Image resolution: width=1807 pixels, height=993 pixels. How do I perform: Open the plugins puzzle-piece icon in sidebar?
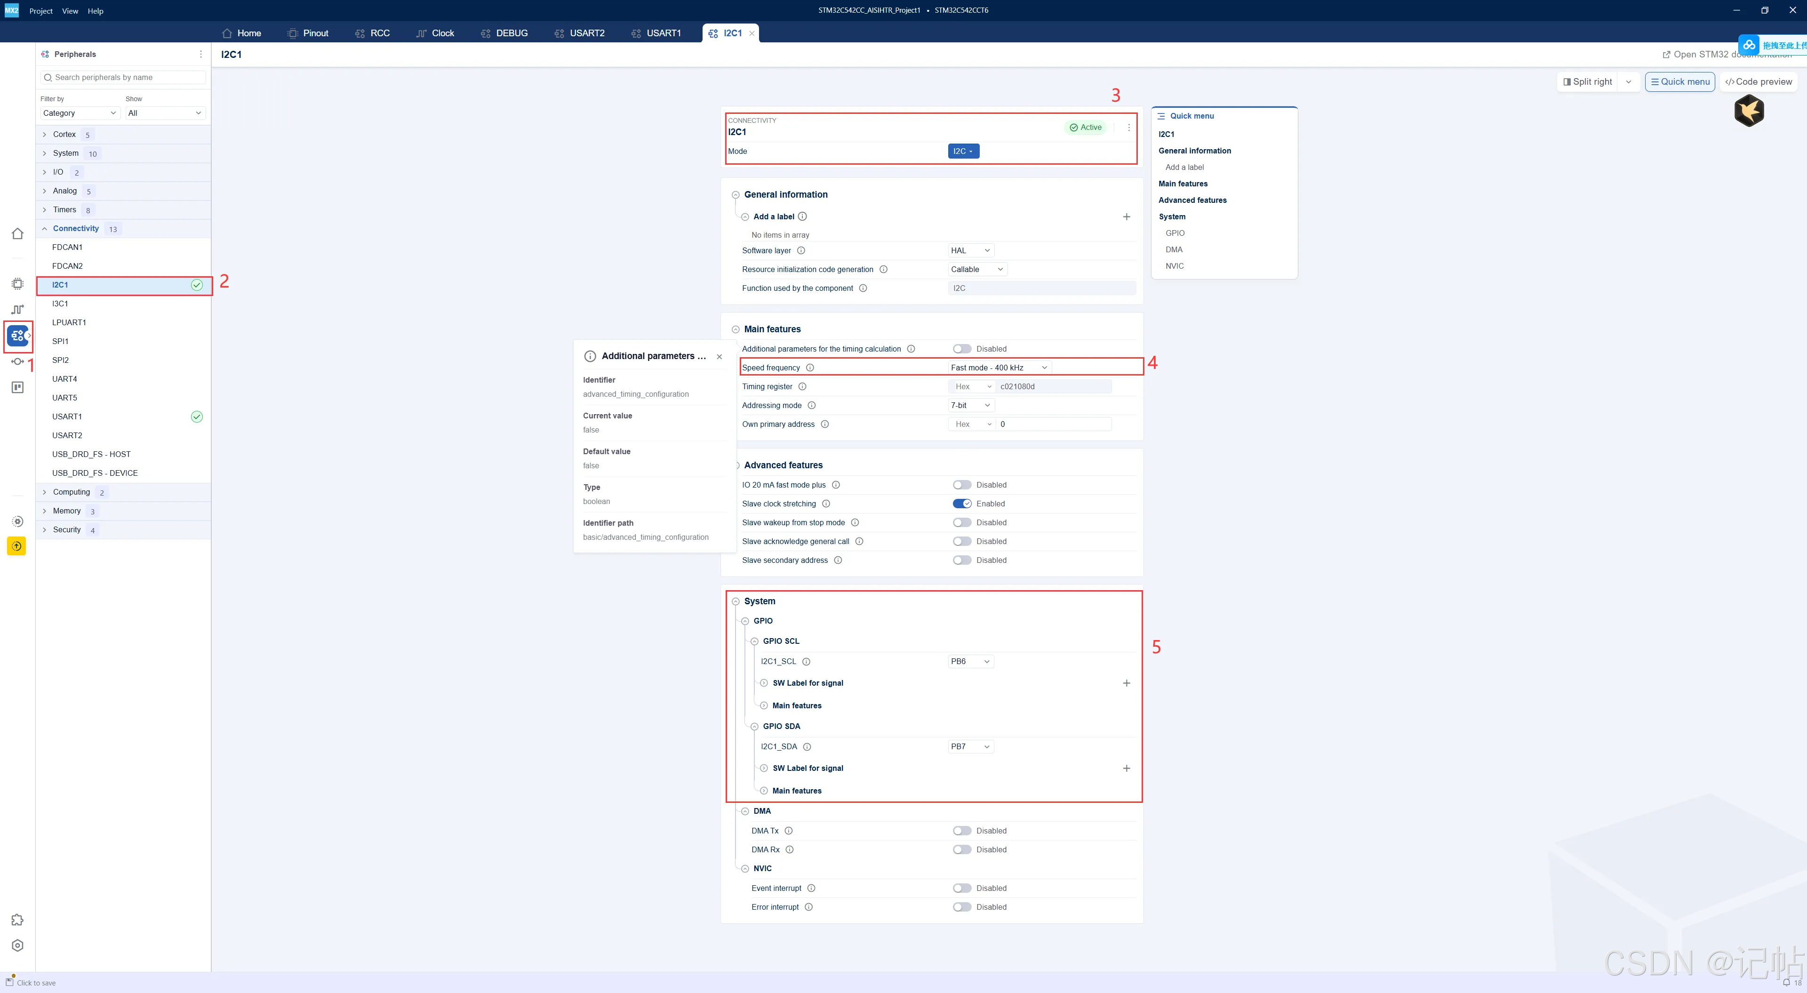[x=17, y=920]
